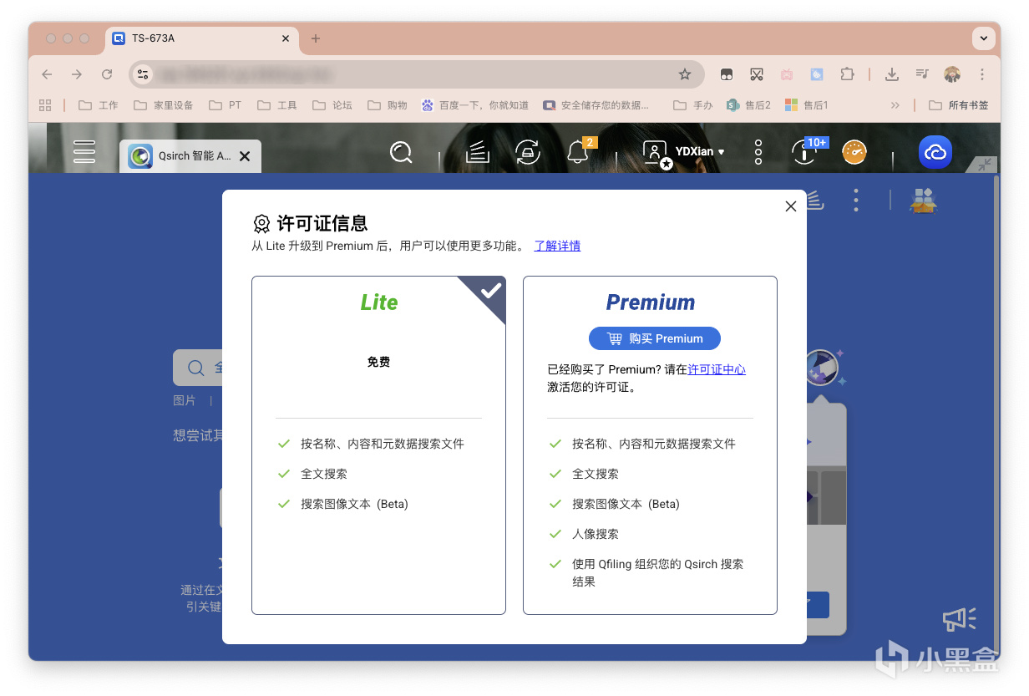Bookmark this page with the star icon
This screenshot has width=1029, height=696.
[x=685, y=74]
